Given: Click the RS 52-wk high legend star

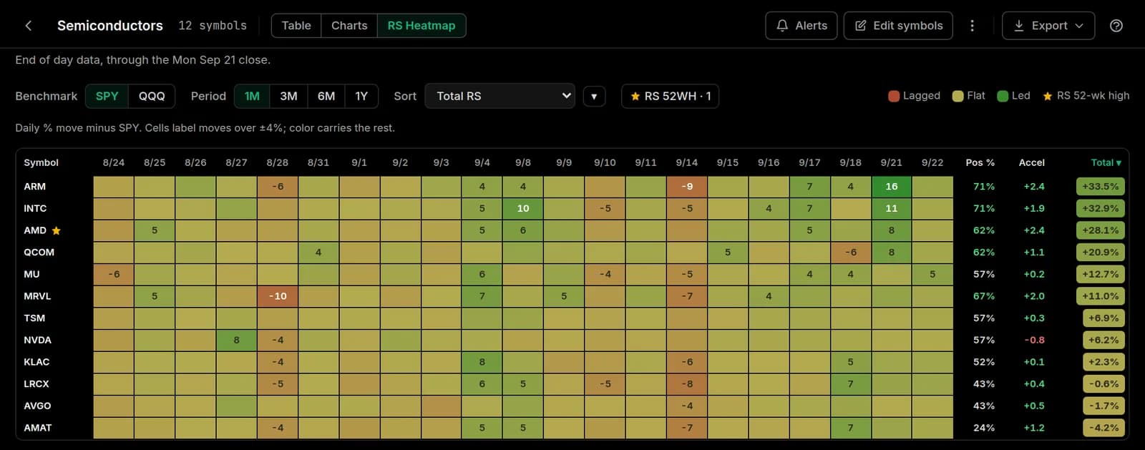Looking at the screenshot, I should (1048, 96).
